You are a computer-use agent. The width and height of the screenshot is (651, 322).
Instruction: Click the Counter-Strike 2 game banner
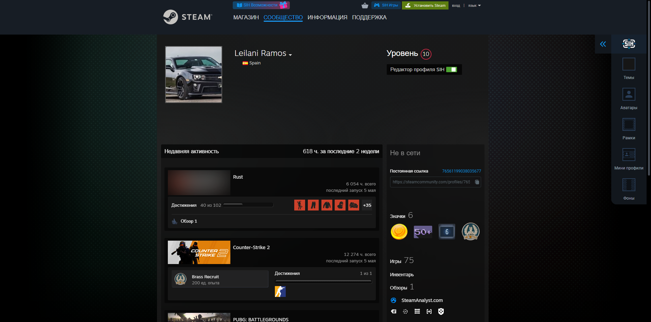(x=199, y=252)
